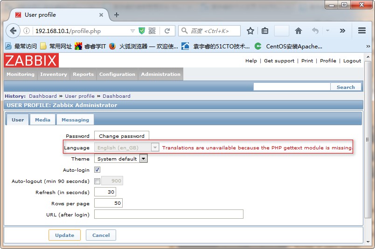Open site information icon in address bar
Viewport: 375px width, 249px height.
pos(27,31)
